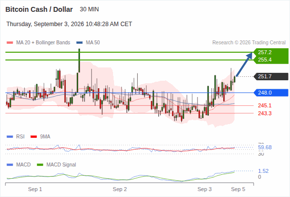290x197 pixels.
Task: Click the Bitcoin Cash / Dollar title
Action: coord(39,9)
